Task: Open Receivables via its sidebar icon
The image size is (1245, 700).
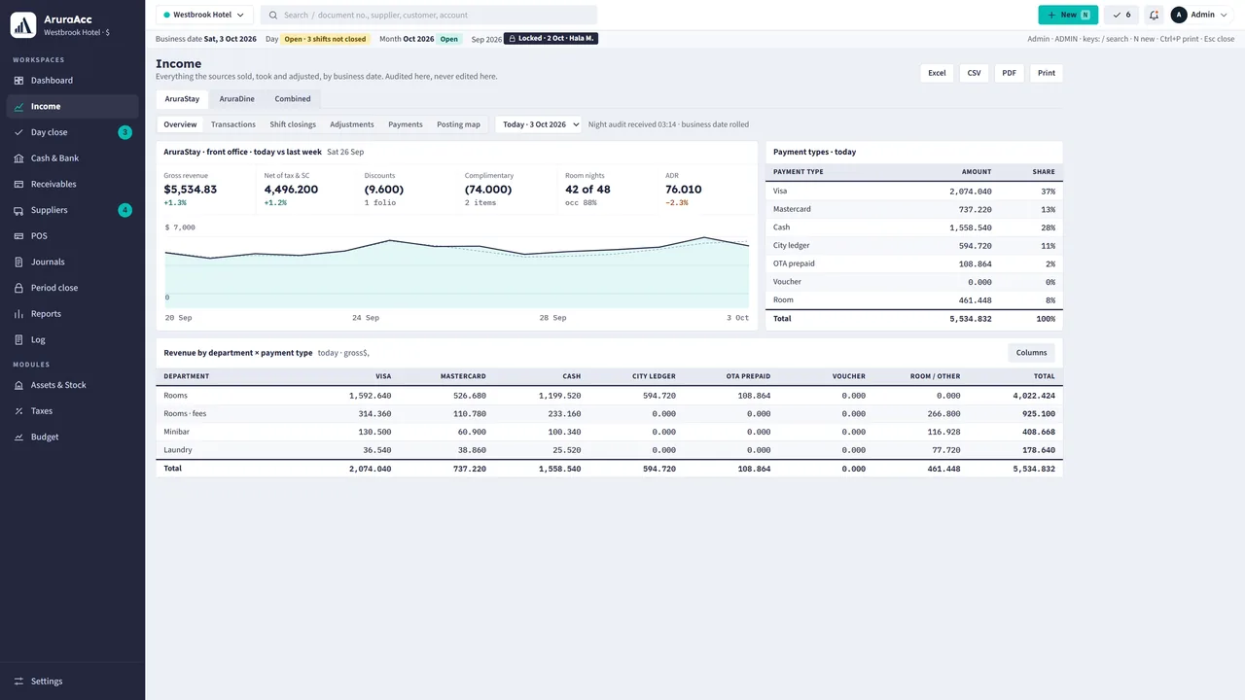Action: 19,184
